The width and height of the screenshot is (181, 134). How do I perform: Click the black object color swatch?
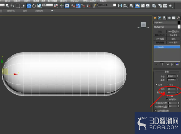coord(179,22)
